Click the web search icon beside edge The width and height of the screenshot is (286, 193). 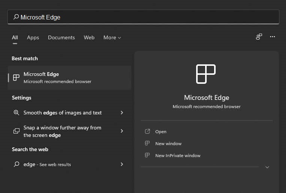[x=16, y=164]
